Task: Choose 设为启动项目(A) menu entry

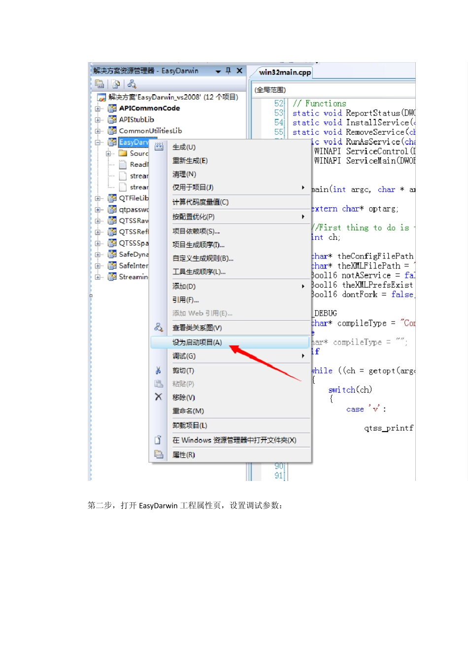Action: [x=231, y=342]
